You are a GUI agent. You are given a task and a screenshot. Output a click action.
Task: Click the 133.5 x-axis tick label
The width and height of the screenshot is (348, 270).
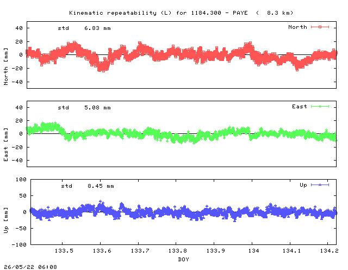click(x=64, y=250)
